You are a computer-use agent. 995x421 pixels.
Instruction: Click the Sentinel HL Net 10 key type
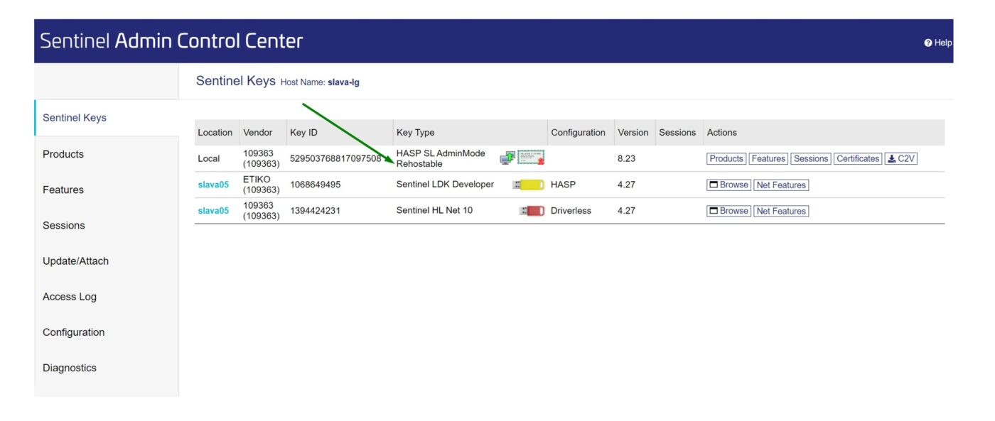[434, 211]
